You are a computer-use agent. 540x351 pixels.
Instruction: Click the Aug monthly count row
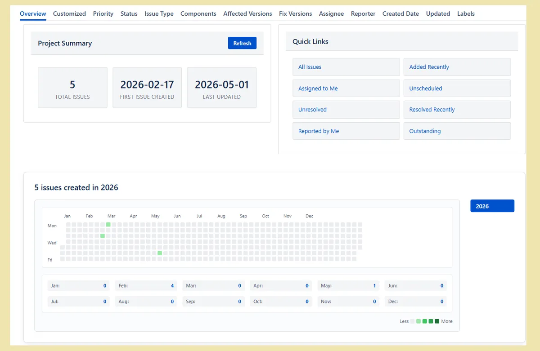coord(146,302)
